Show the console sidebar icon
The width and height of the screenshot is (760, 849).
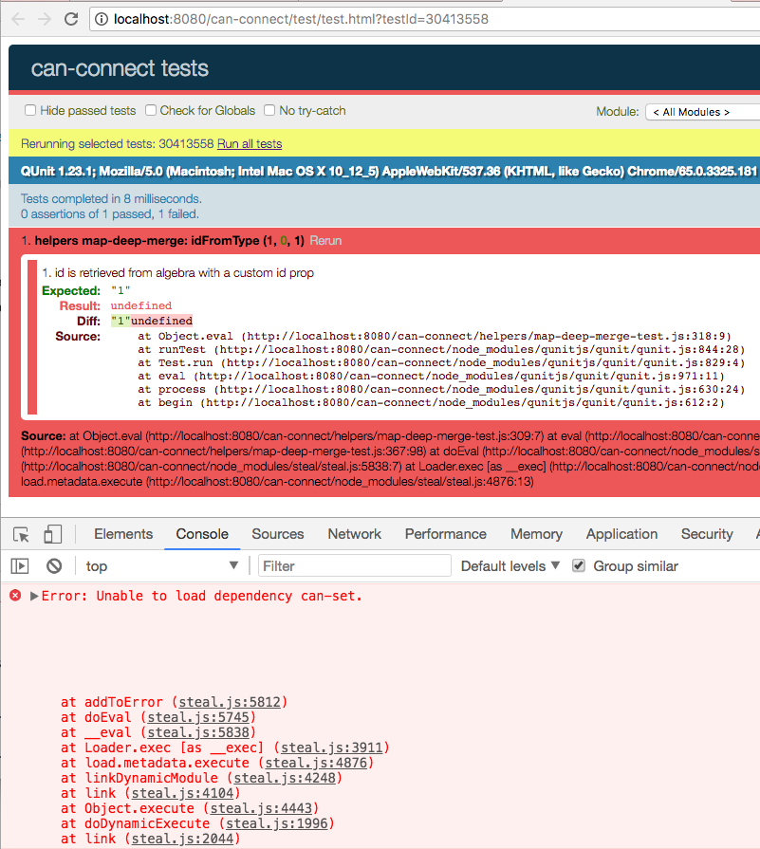click(20, 566)
